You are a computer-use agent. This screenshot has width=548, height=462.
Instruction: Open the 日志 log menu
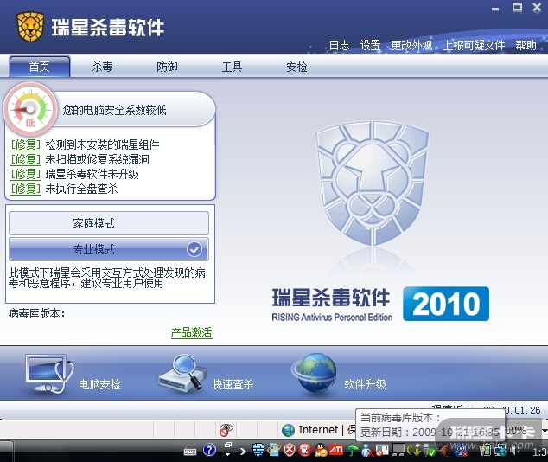[x=340, y=45]
